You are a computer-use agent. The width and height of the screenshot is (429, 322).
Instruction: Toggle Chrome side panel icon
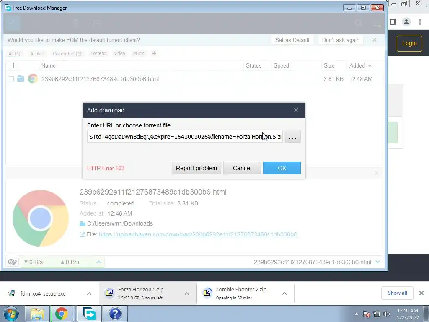click(x=393, y=22)
